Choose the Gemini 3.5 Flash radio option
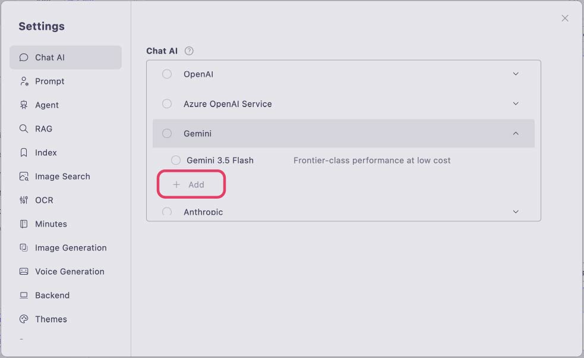The image size is (584, 358). (176, 161)
